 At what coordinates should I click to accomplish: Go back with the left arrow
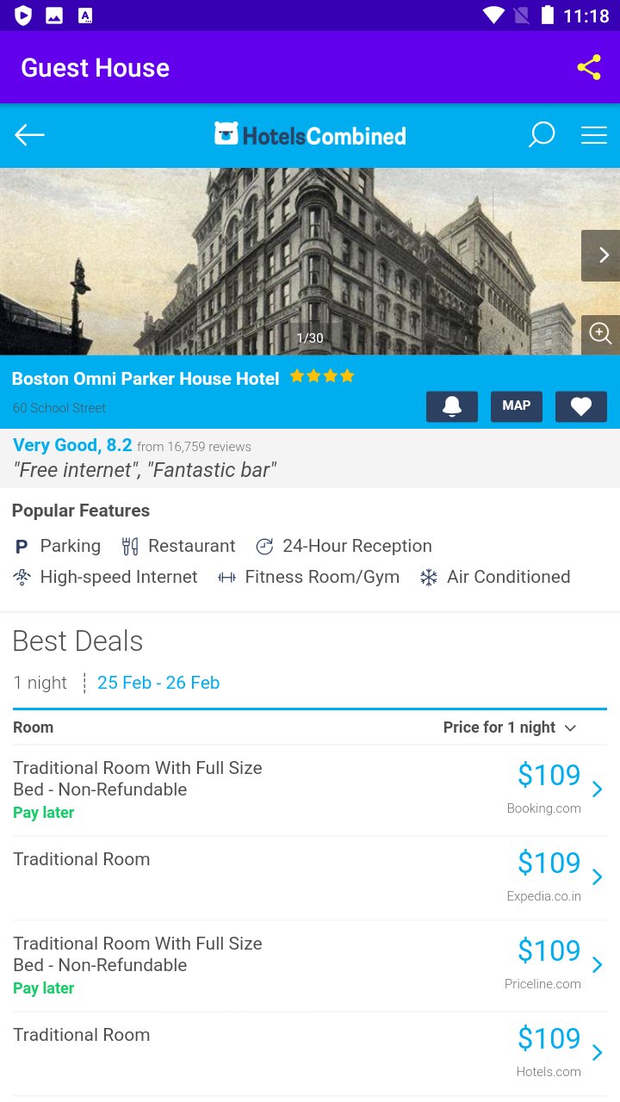[29, 135]
